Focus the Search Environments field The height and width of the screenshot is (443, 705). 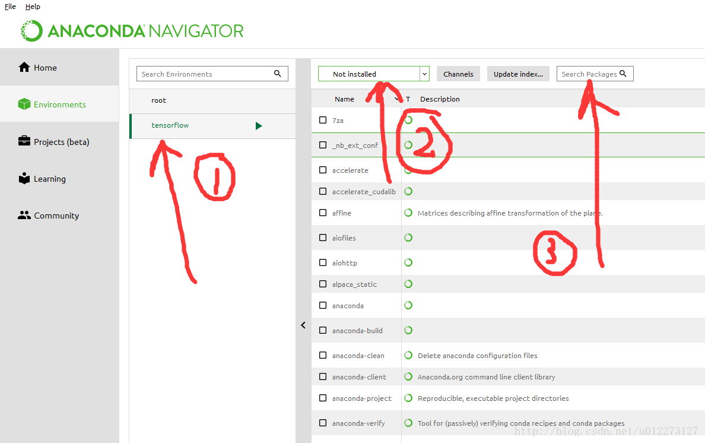(212, 74)
